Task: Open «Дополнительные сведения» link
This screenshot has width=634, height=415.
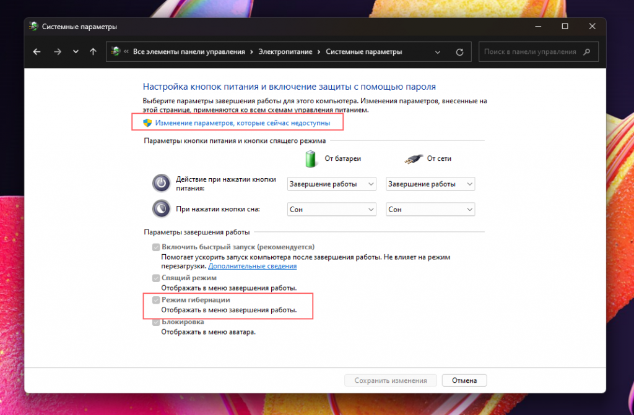Action: click(253, 266)
